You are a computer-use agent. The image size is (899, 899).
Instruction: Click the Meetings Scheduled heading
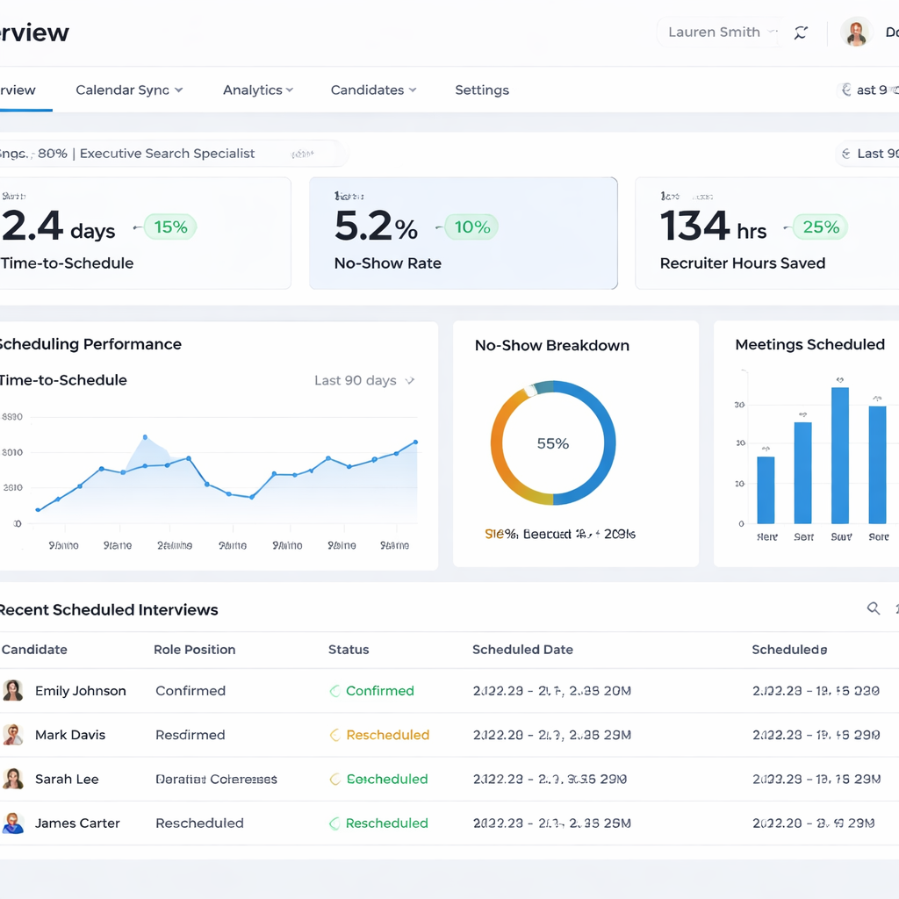809,344
